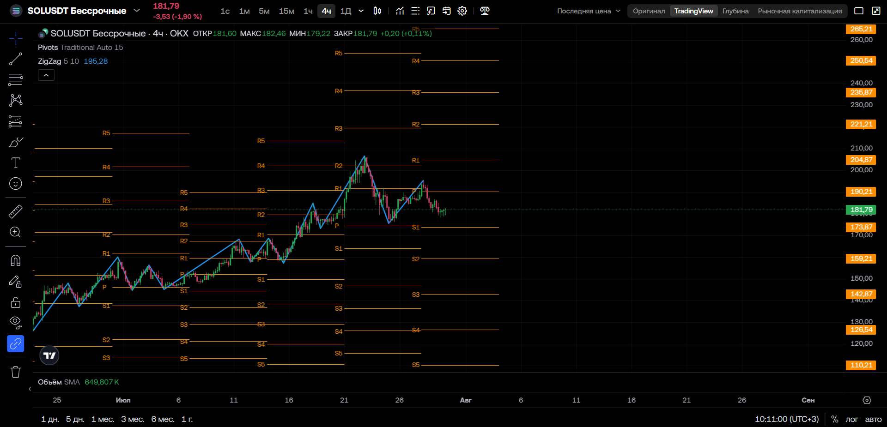Switch to the Оригинал chart tab
Screen dimensions: 887x427
[649, 11]
